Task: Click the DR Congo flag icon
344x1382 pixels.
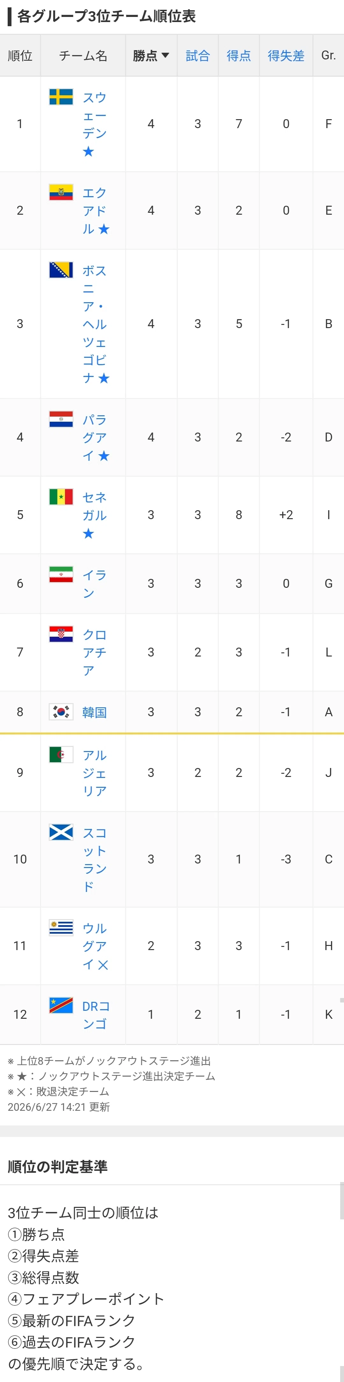Action: click(x=61, y=1005)
